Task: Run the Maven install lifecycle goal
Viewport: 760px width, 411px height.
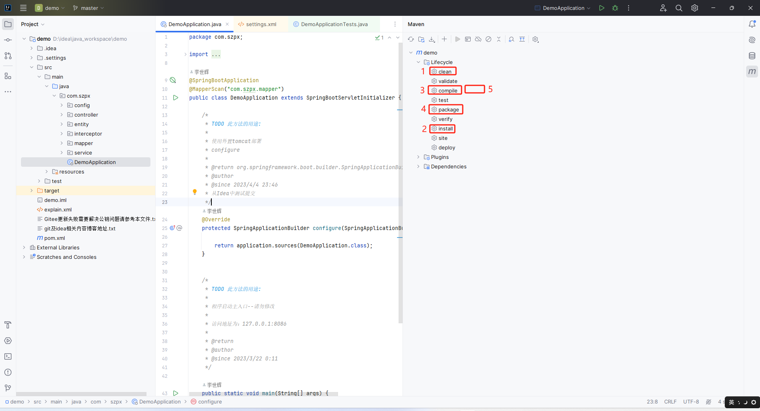Action: click(444, 128)
